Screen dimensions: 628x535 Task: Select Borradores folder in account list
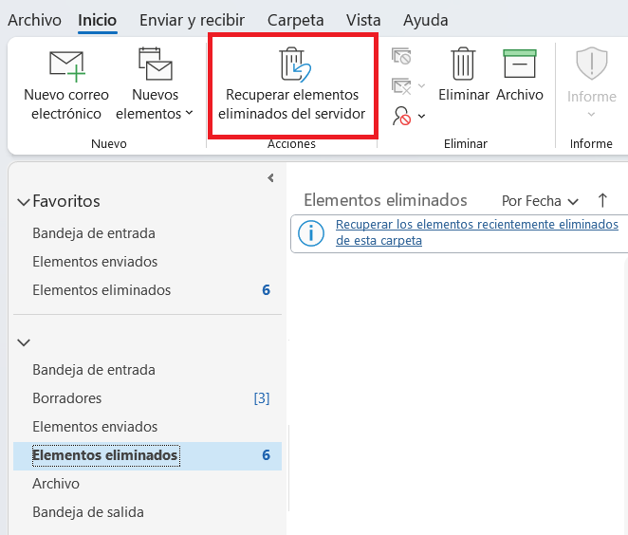[x=66, y=398]
